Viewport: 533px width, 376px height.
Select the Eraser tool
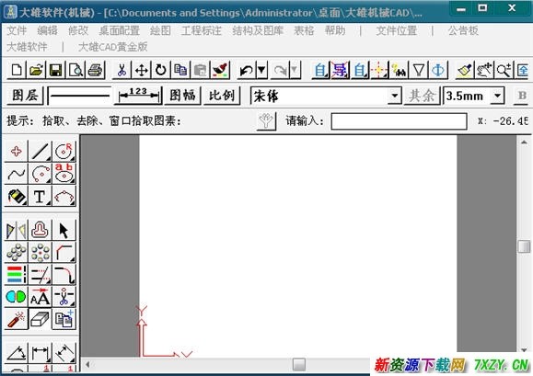point(40,319)
